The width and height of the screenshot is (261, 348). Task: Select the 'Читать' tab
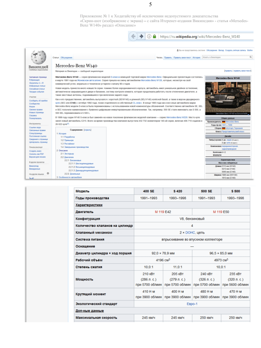click(x=159, y=57)
